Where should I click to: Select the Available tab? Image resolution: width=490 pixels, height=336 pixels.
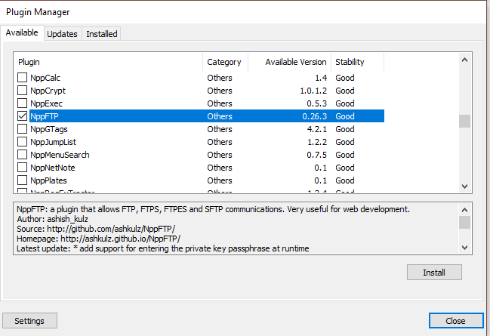click(22, 32)
